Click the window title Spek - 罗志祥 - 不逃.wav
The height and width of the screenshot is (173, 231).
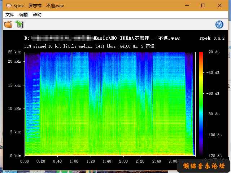pos(39,6)
